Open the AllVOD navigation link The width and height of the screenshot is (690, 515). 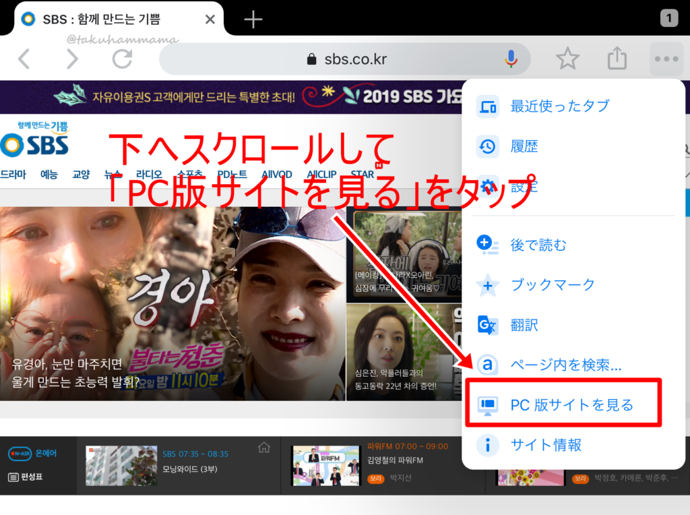click(277, 175)
